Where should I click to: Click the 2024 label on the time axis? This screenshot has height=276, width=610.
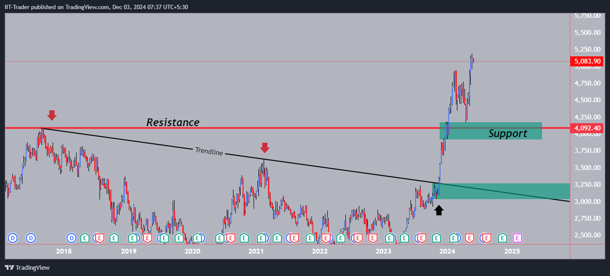[447, 251]
